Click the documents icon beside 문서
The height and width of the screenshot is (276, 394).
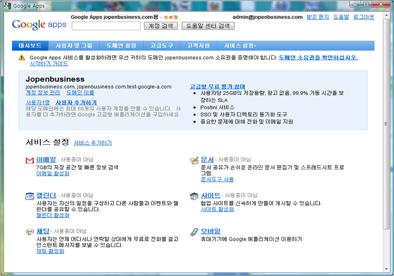194,160
